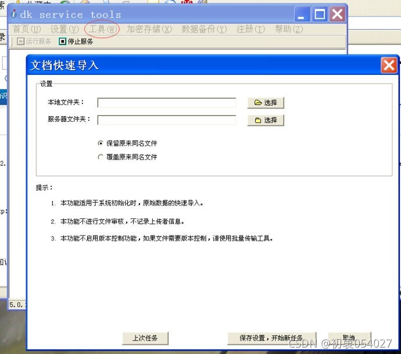Viewport: 401px width, 354px height.
Task: Click 选择 button for 本地文件夹
Action: tap(266, 103)
